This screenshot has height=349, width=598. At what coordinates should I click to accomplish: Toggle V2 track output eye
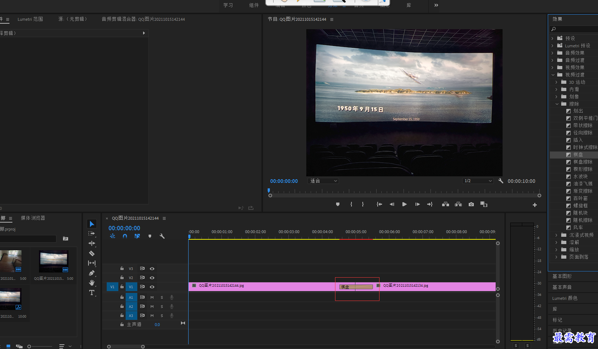152,278
